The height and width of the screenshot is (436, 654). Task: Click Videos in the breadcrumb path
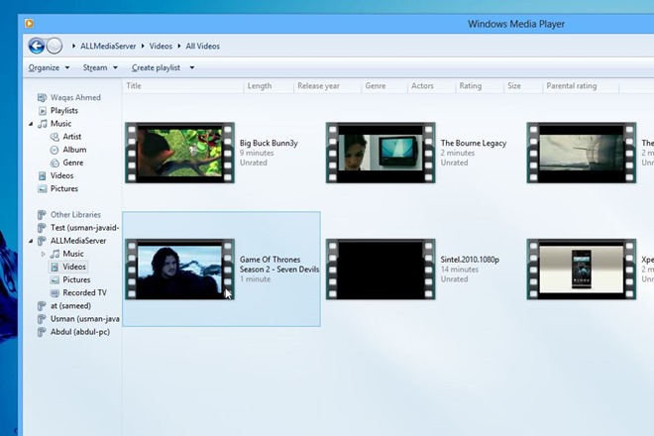[x=161, y=47]
